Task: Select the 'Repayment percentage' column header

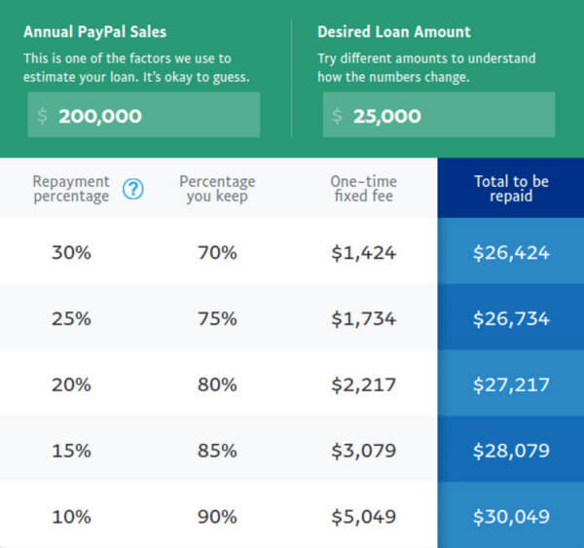Action: coord(71,189)
